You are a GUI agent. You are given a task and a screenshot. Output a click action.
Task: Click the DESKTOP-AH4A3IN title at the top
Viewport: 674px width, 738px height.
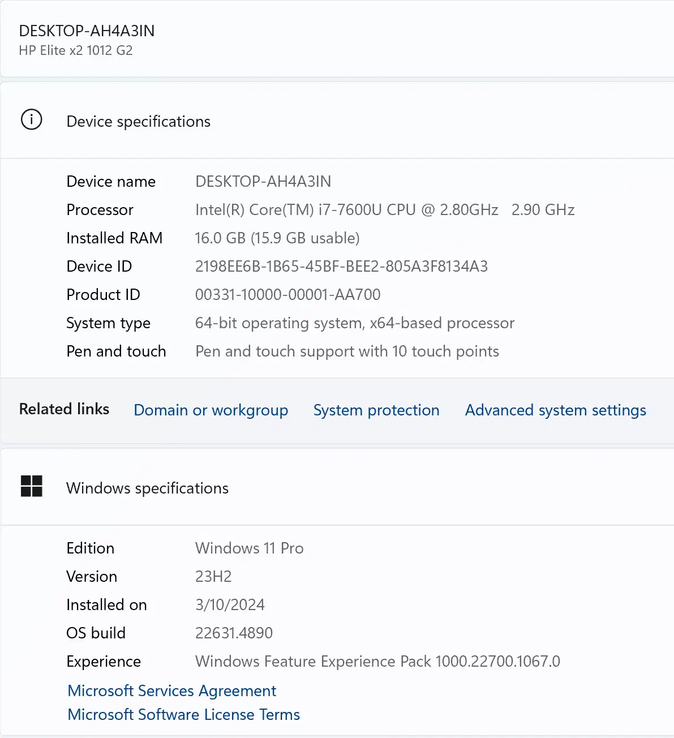[87, 31]
